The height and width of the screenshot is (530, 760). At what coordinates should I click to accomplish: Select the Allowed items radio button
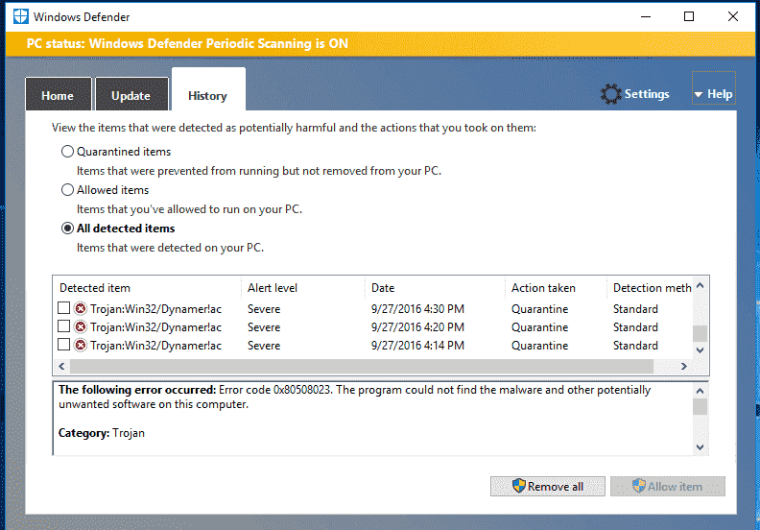click(x=67, y=189)
